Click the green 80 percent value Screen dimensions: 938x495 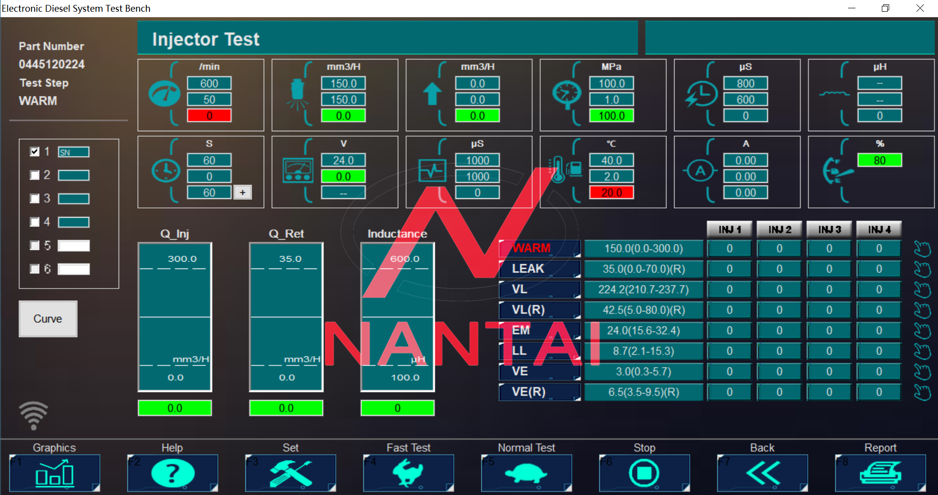[x=880, y=160]
